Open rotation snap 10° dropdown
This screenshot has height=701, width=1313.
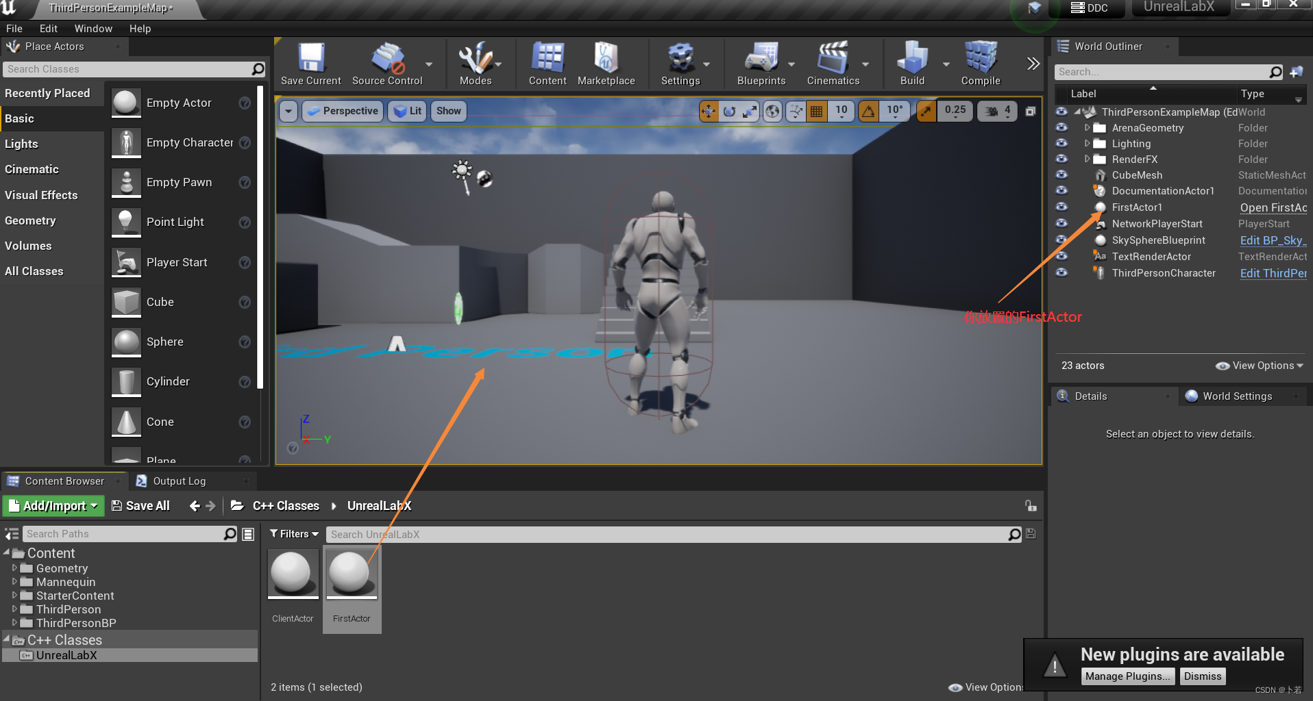[894, 111]
